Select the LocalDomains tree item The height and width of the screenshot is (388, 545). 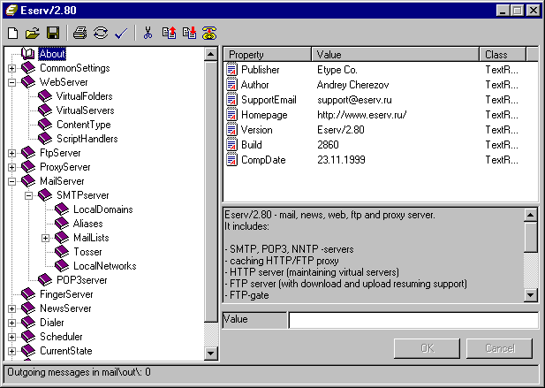102,209
